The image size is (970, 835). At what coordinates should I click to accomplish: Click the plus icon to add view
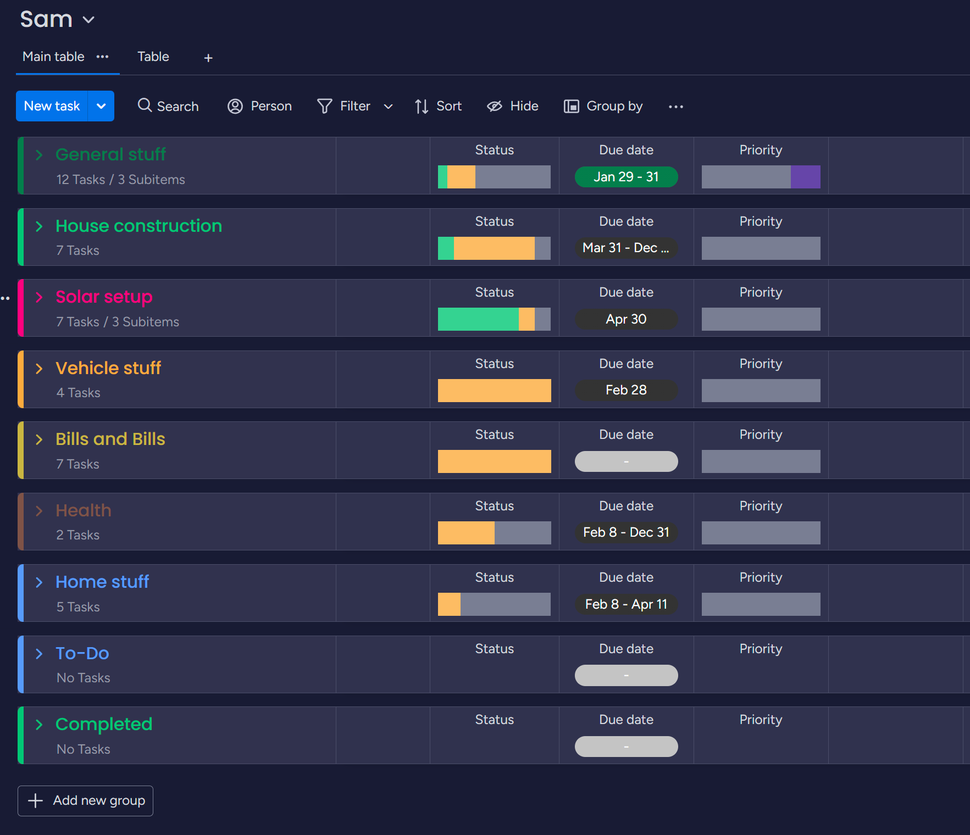pyautogui.click(x=208, y=58)
